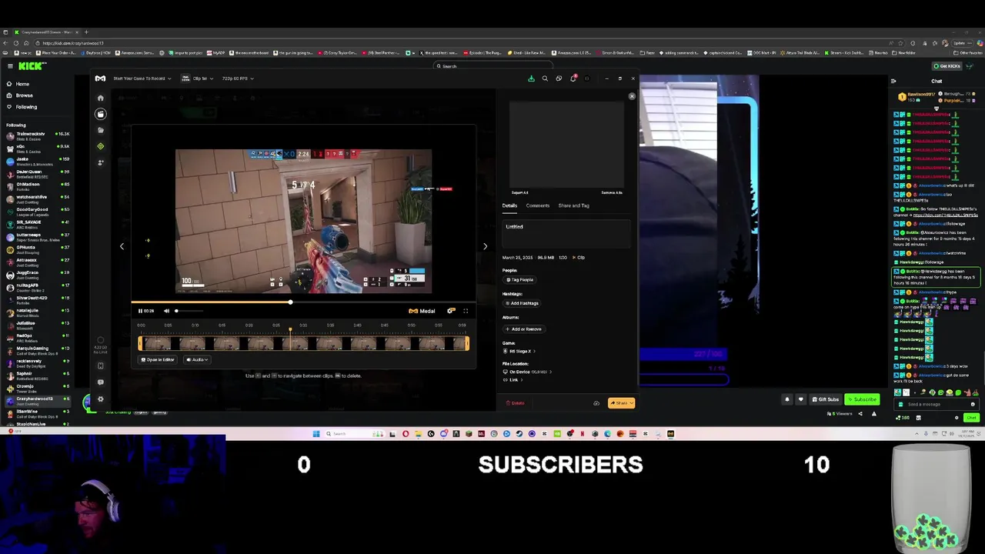Expand the On Device file location
985x554 pixels.
(x=527, y=372)
